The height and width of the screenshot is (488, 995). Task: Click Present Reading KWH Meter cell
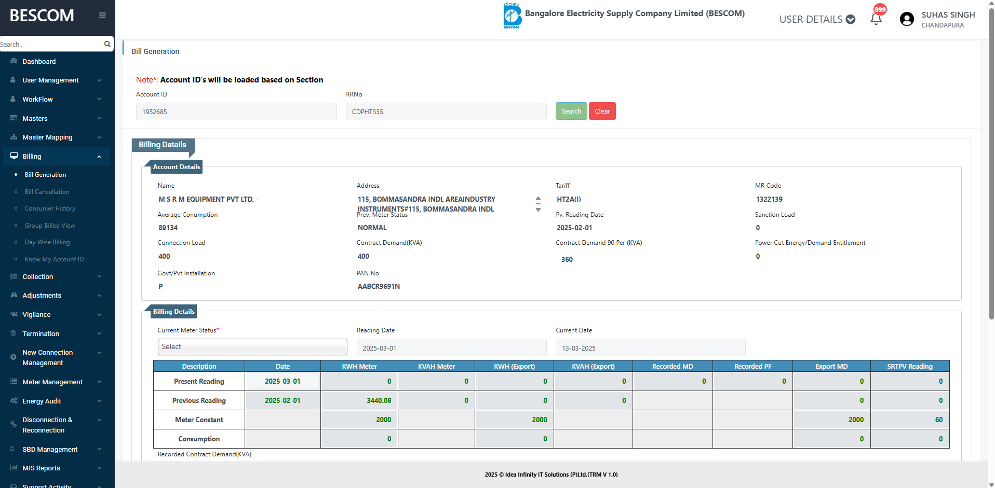coord(359,381)
